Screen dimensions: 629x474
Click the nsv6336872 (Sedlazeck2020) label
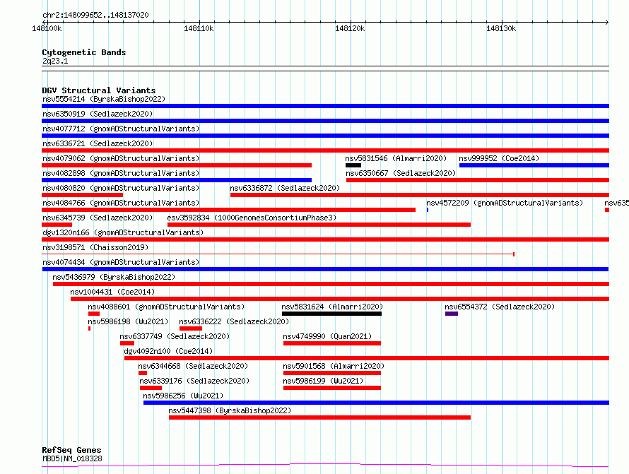[x=285, y=188]
